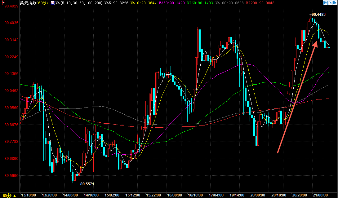The width and height of the screenshot is (338, 198).
Task: Open the 60分 period selector at bottom-left
Action: [9, 196]
